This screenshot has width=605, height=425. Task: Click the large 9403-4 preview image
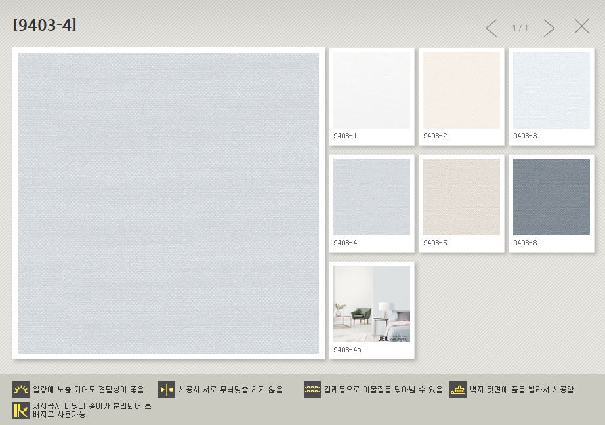pyautogui.click(x=169, y=203)
